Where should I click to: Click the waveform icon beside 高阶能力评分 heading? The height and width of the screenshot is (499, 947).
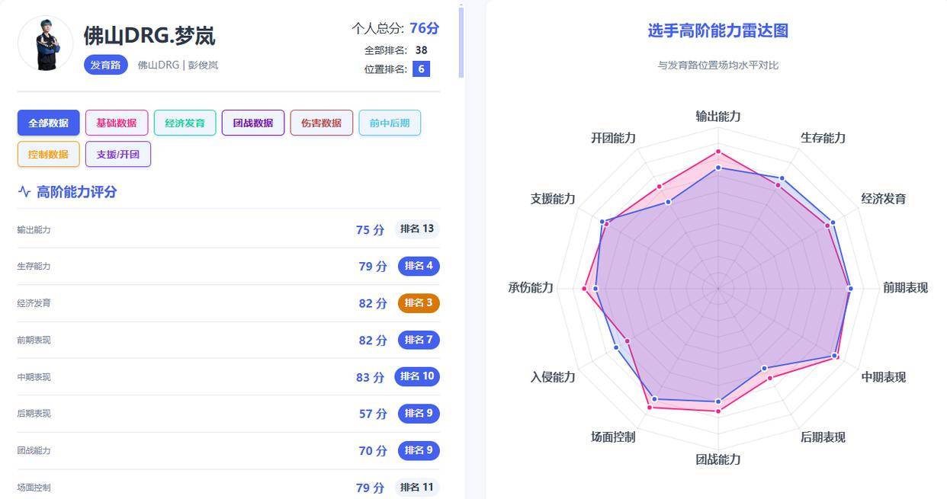(24, 192)
